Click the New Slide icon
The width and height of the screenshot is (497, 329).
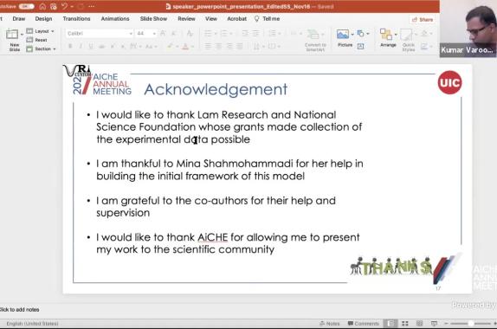12,34
